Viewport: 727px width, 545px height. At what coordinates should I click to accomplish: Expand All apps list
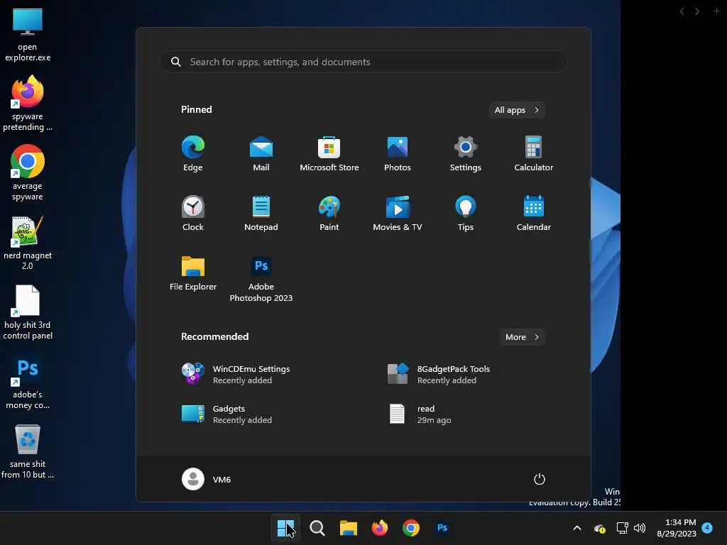pyautogui.click(x=517, y=110)
